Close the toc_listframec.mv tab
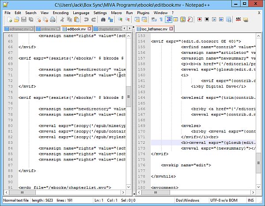The height and width of the screenshot is (206, 265). click(171, 29)
